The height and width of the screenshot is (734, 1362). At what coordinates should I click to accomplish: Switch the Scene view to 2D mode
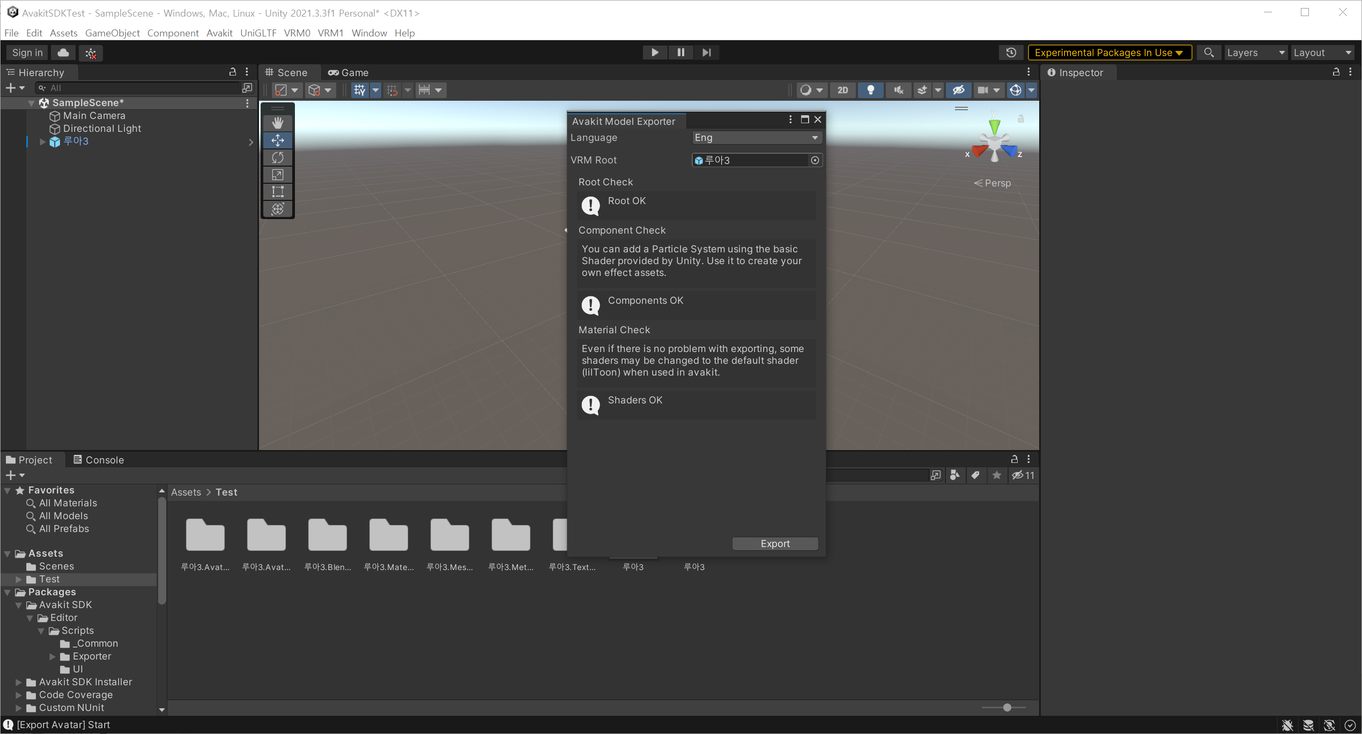click(x=842, y=90)
